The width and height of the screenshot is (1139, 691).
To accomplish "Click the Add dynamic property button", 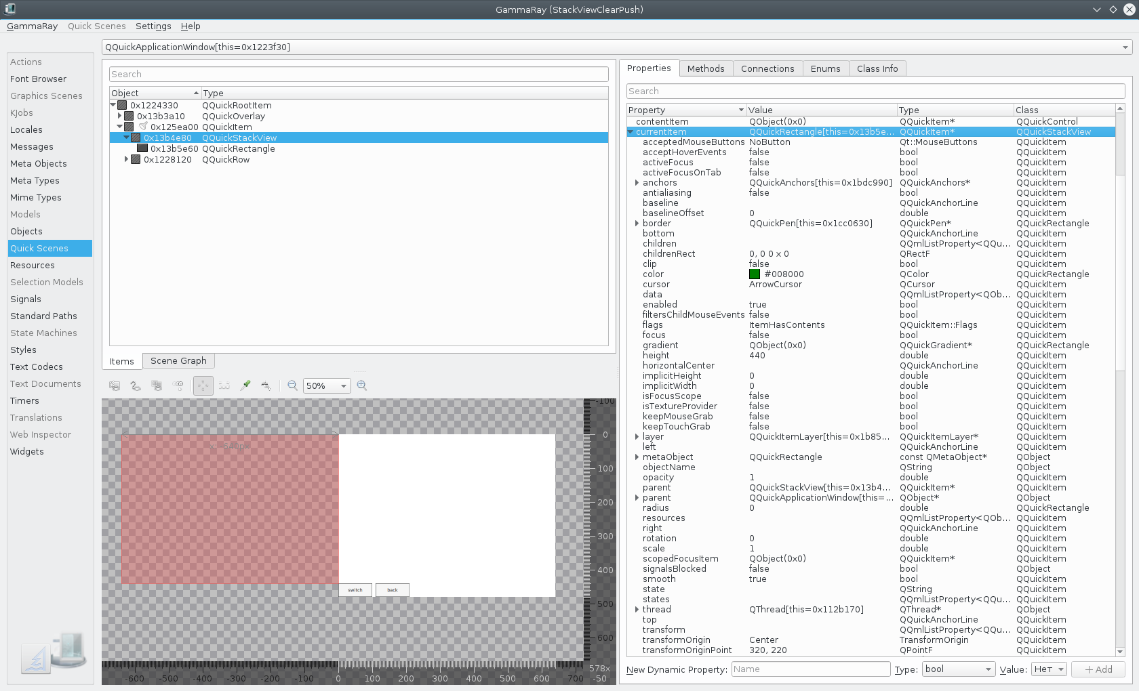I will point(1098,669).
